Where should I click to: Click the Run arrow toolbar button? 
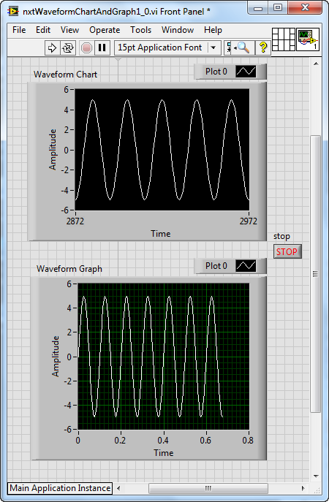coord(52,48)
